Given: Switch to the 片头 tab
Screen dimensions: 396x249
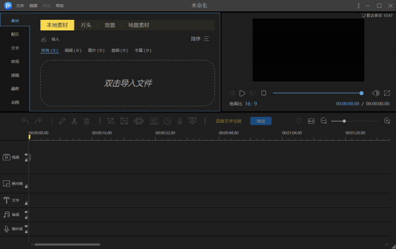Looking at the screenshot, I should coord(86,25).
